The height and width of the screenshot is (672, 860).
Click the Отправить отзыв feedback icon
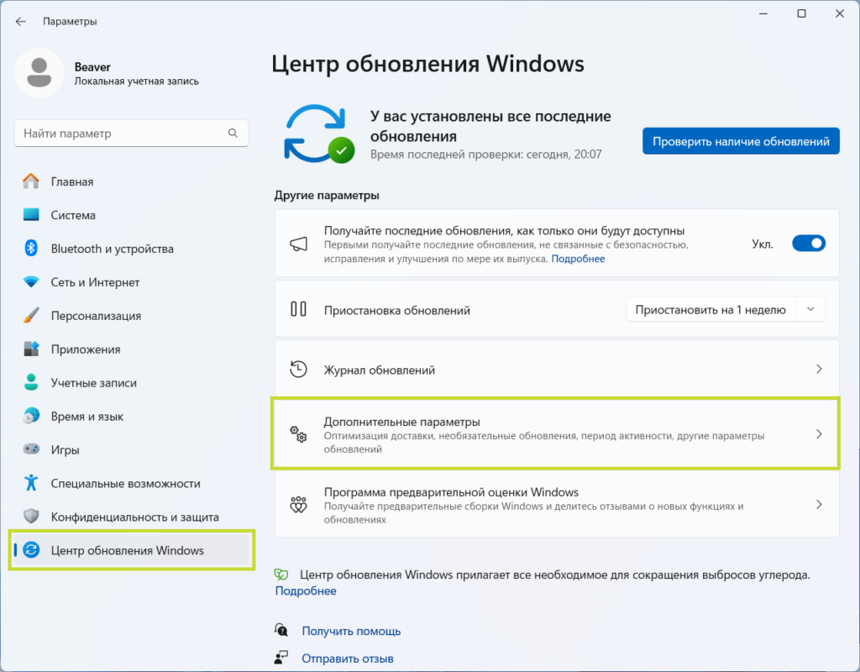pos(281,657)
